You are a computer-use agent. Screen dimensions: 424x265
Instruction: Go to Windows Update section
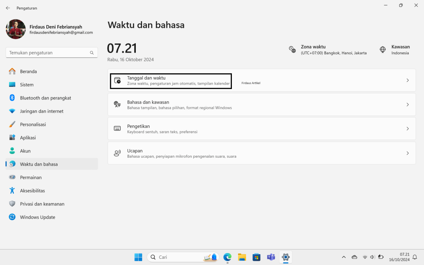[37, 217]
